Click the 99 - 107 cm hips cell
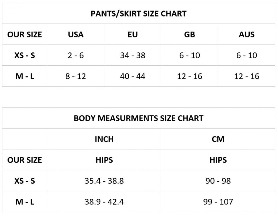 [x=218, y=201]
